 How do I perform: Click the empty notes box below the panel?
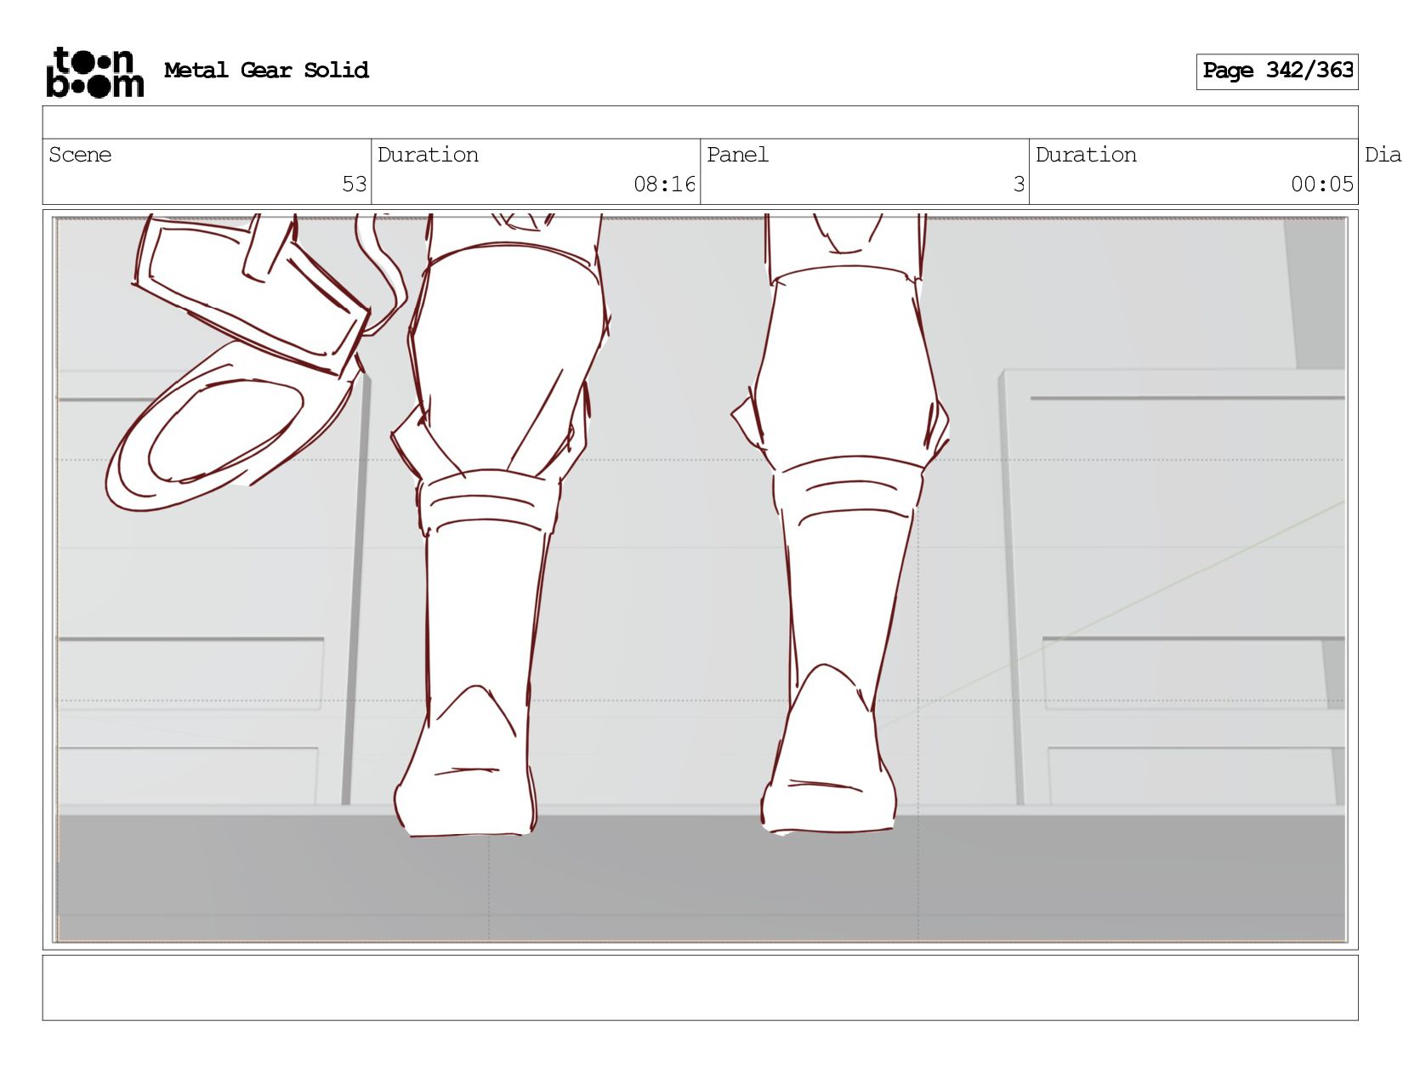pyautogui.click(x=700, y=988)
